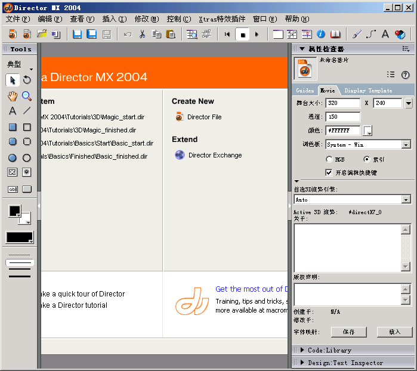
Task: Open the 文件(F) menu
Action: click(18, 19)
